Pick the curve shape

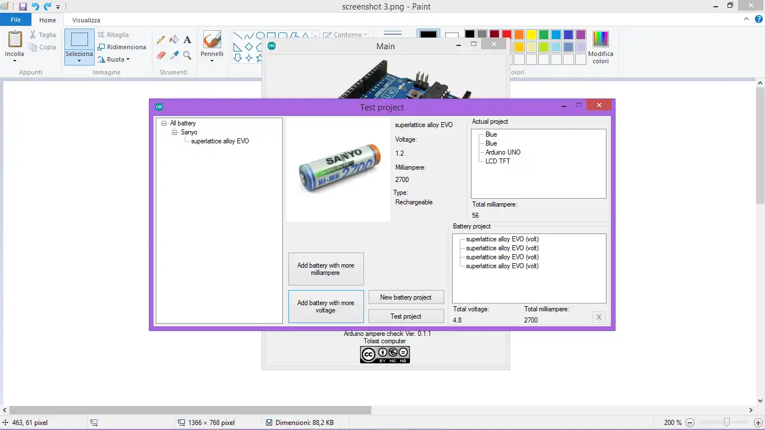(x=249, y=35)
